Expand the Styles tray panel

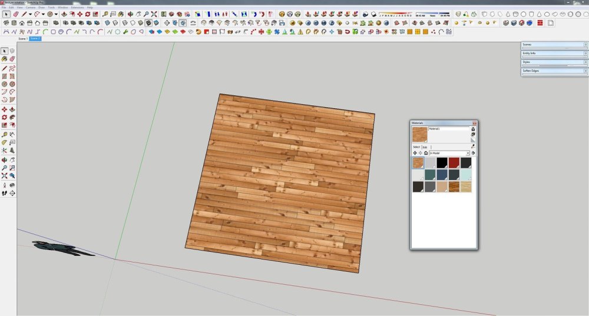pyautogui.click(x=554, y=62)
